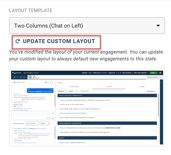Select the CUSTOM tab in preview
Image resolution: width=171 pixels, height=155 pixels.
coord(142,87)
